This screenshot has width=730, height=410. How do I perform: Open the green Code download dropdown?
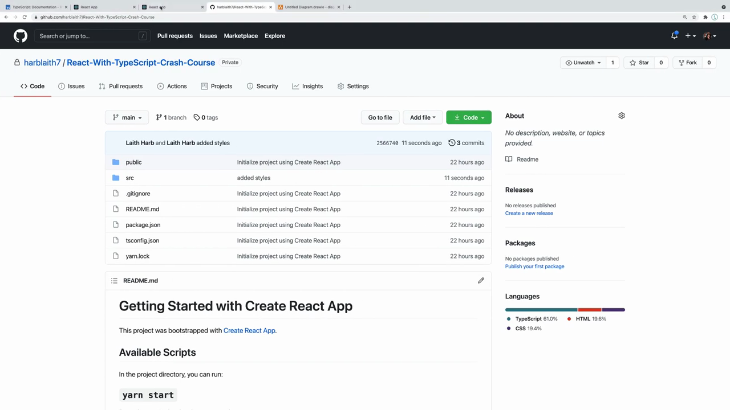(x=469, y=117)
